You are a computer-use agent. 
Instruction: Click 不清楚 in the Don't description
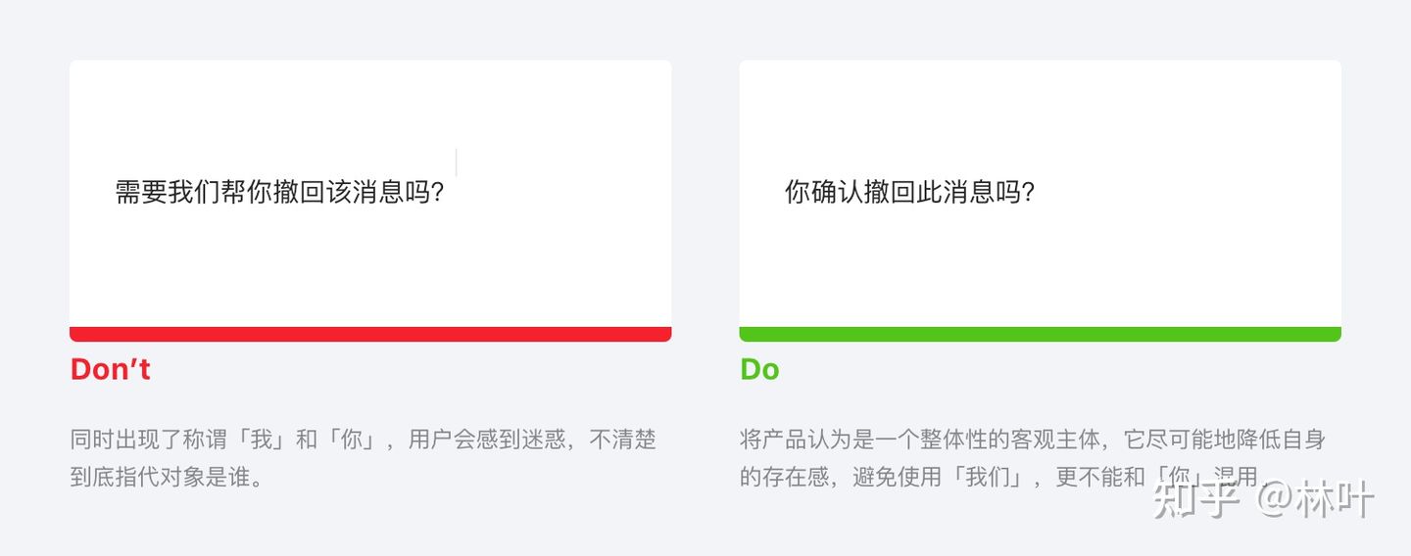click(622, 440)
